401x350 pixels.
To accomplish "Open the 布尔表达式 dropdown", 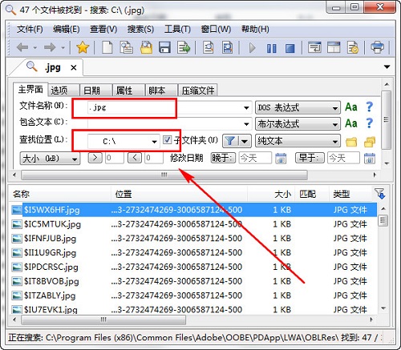I will click(x=298, y=124).
